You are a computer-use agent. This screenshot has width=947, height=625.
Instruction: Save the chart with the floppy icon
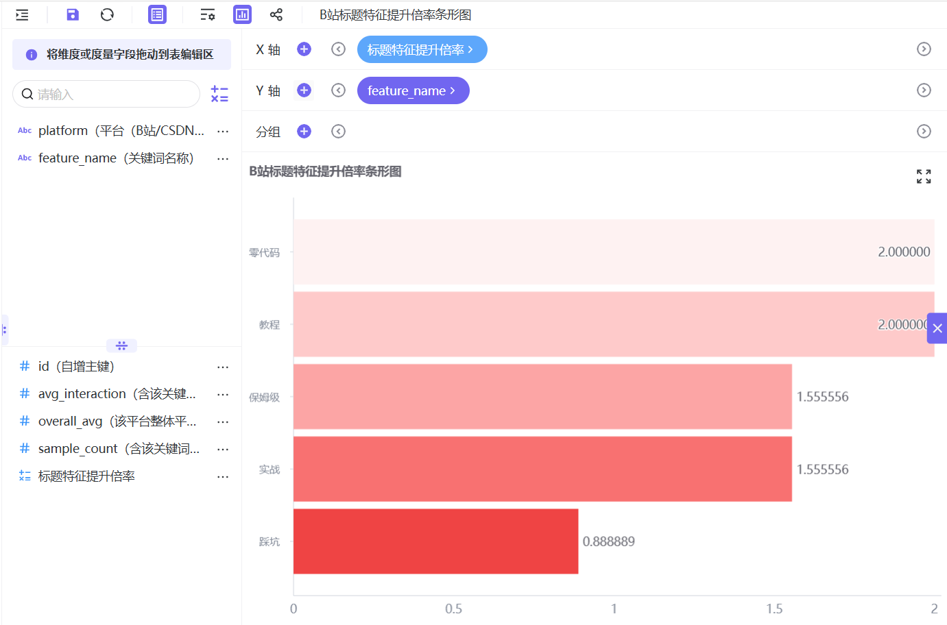click(x=73, y=14)
